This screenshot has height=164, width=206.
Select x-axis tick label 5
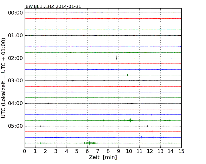tap(77, 151)
